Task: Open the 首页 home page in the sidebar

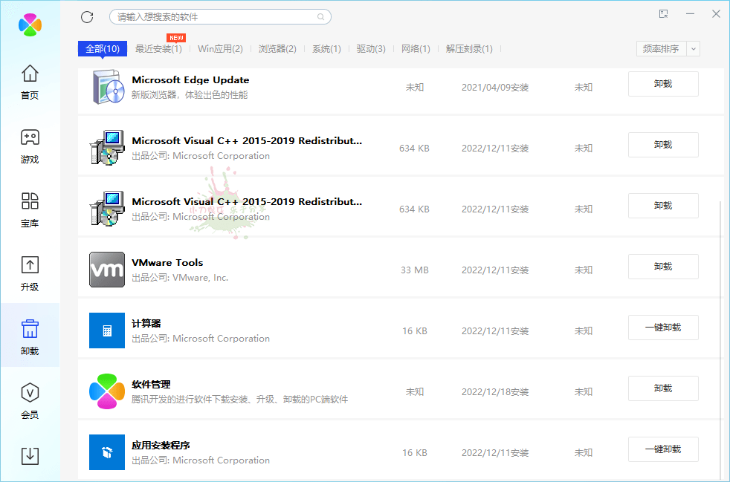Action: [30, 82]
